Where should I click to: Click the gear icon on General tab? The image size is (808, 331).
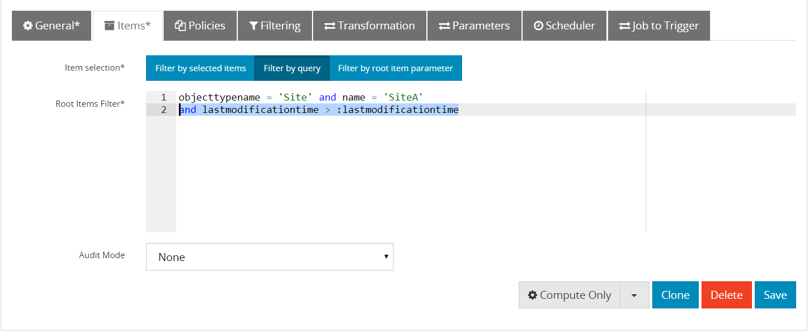(x=28, y=26)
